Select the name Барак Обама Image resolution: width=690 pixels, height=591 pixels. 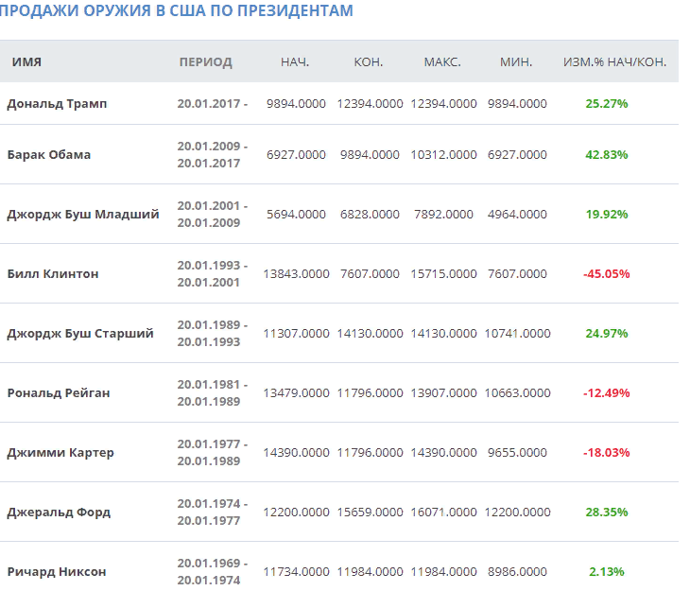pos(49,154)
